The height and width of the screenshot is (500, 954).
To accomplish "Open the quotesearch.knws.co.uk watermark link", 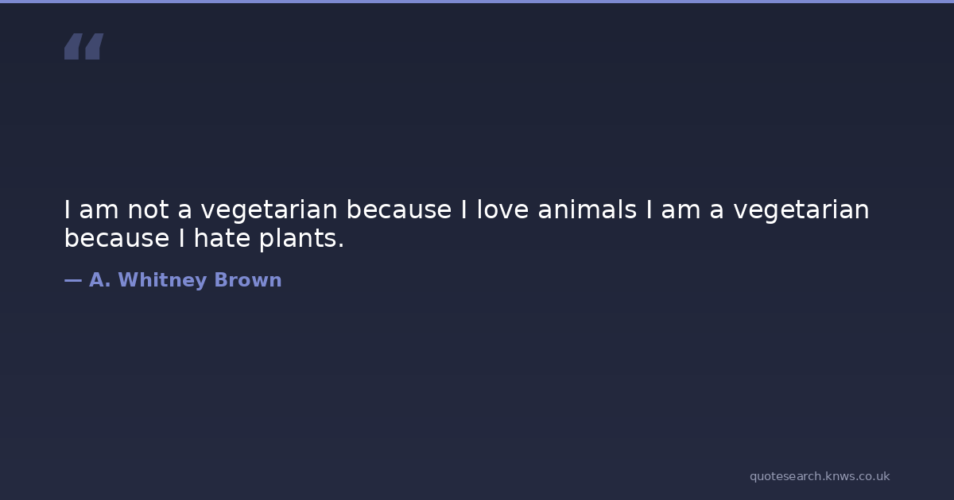I will [819, 476].
